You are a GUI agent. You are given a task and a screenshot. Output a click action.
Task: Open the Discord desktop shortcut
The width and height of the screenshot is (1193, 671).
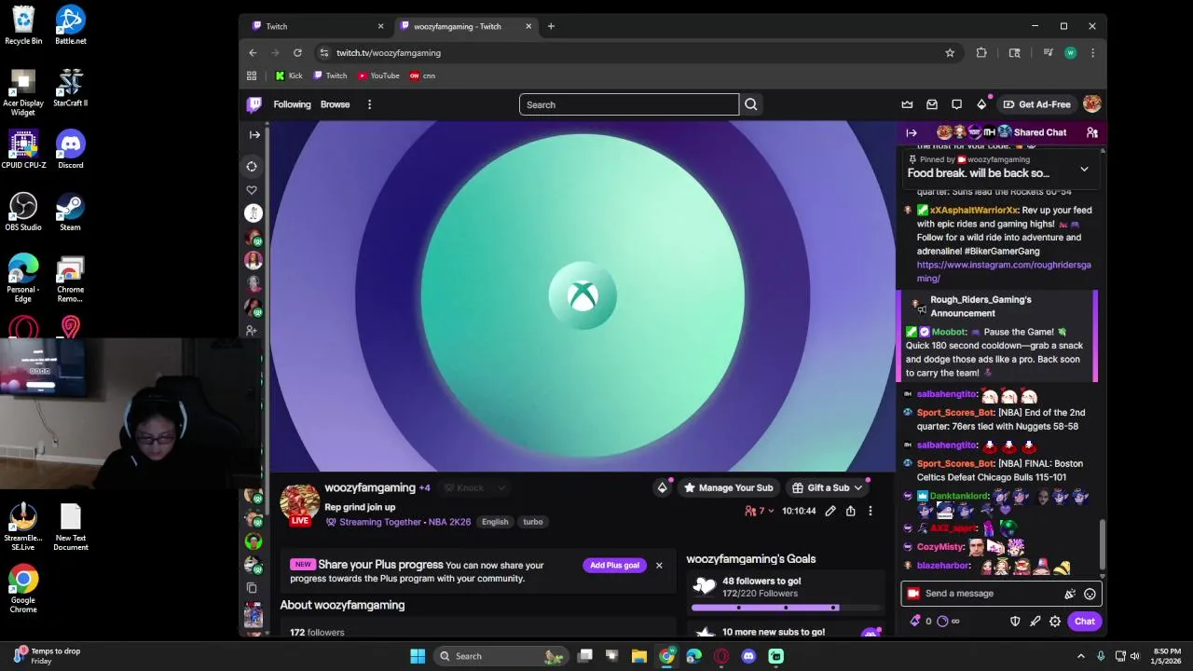pos(70,149)
